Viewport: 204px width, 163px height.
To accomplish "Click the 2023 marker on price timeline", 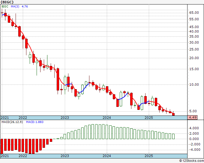I will 65,118.
